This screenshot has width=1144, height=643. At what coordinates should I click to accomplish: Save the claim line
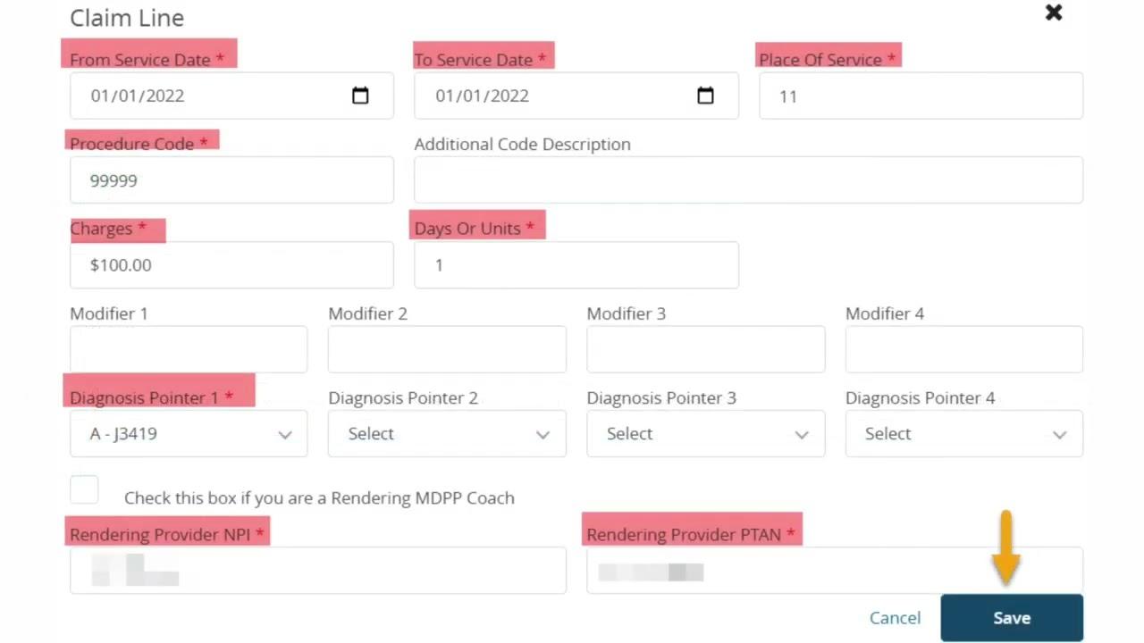(x=1012, y=618)
